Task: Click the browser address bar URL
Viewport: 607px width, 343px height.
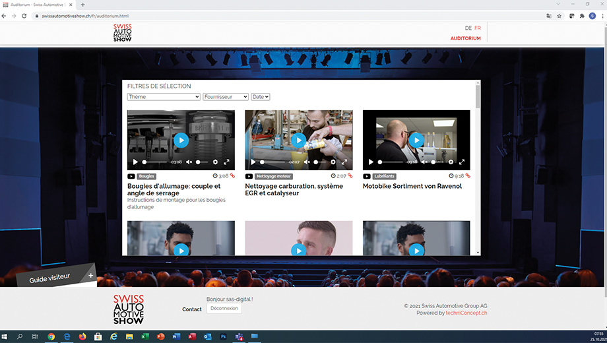Action: click(85, 16)
